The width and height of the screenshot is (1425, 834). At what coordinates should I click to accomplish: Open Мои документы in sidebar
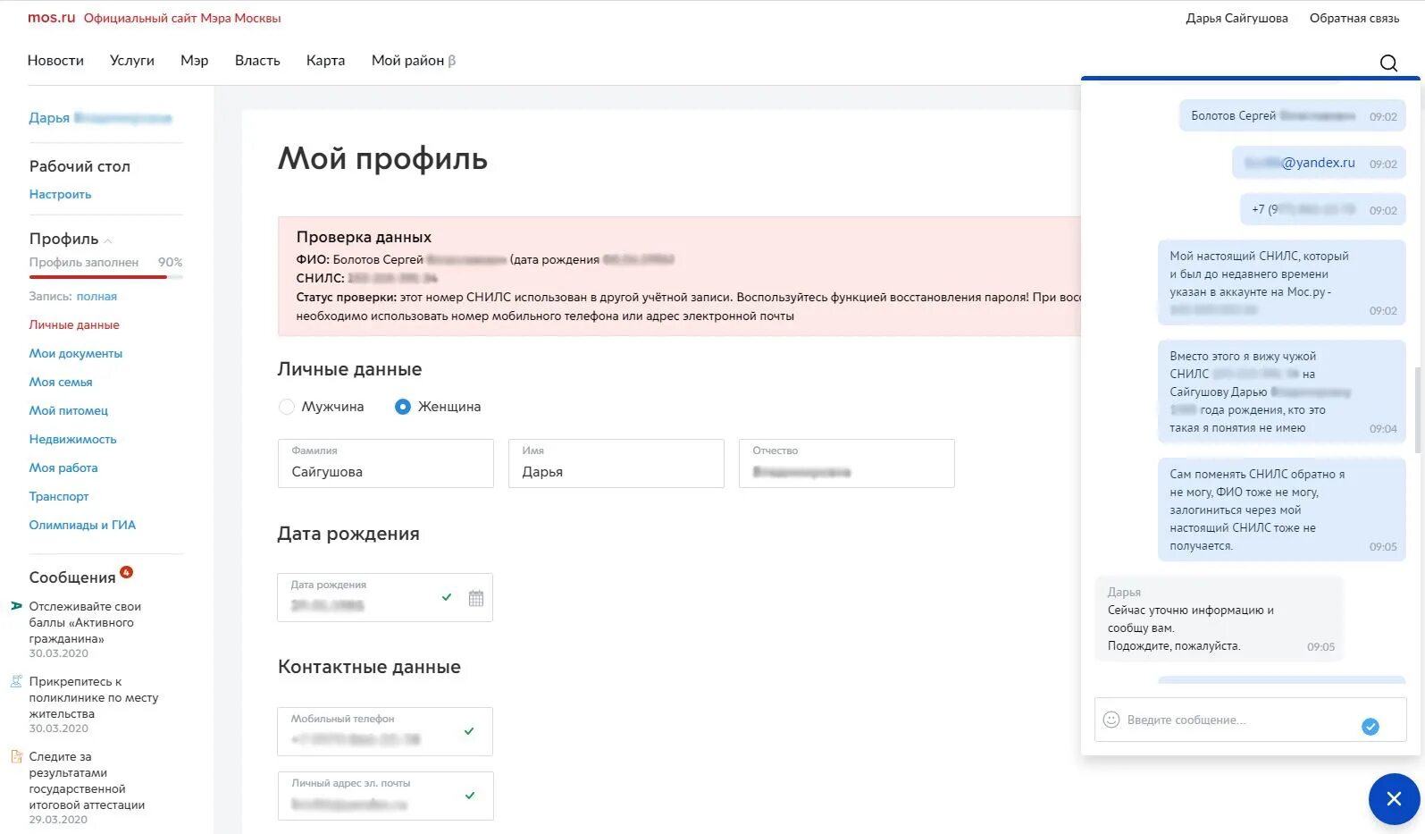point(76,353)
